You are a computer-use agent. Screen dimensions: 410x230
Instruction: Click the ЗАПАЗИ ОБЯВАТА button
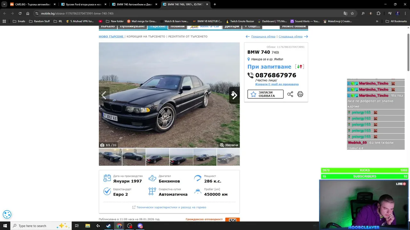pyautogui.click(x=265, y=94)
